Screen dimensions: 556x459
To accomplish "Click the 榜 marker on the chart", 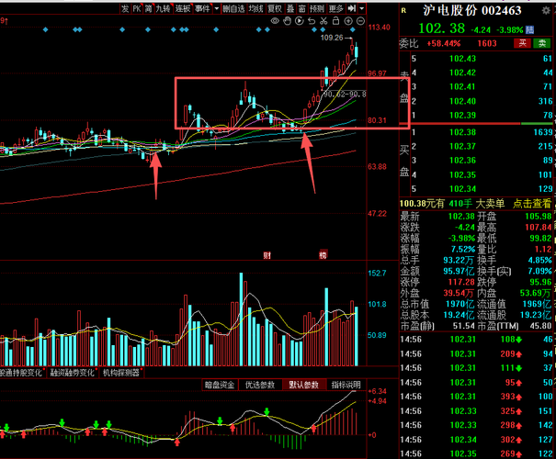I will coord(323,255).
